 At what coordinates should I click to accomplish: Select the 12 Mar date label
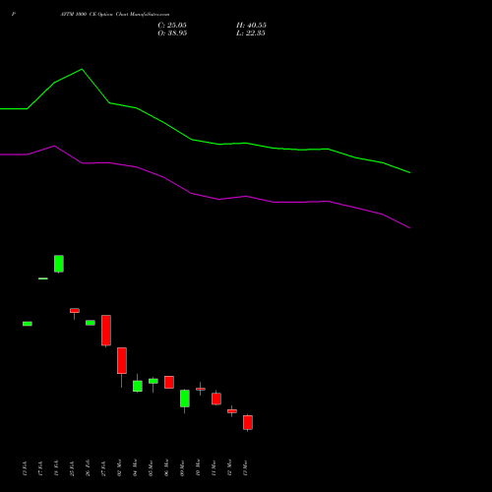click(x=229, y=467)
